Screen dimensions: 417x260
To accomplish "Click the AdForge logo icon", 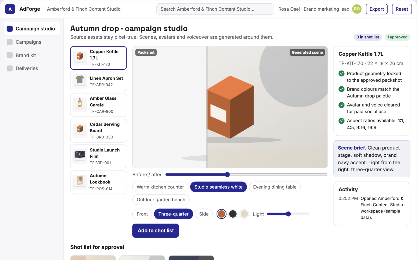I will pos(10,9).
